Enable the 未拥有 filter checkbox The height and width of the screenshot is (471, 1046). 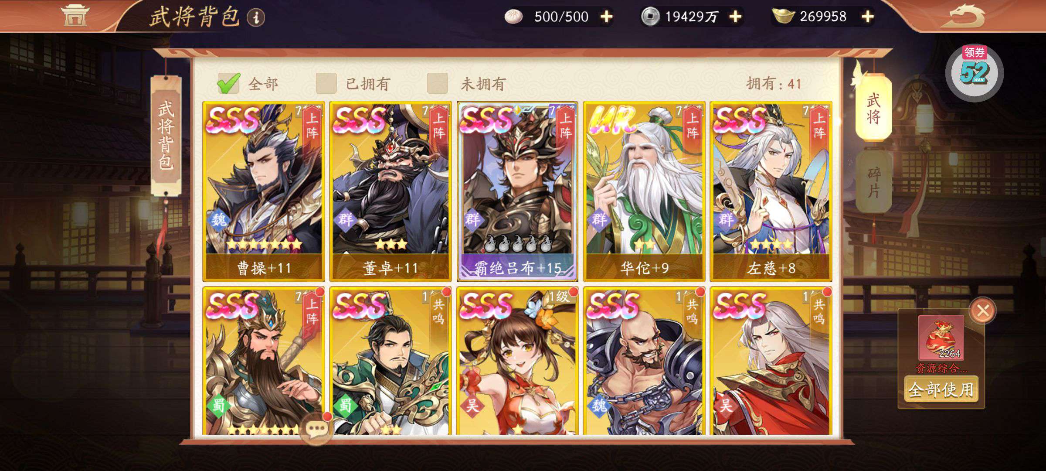point(438,83)
